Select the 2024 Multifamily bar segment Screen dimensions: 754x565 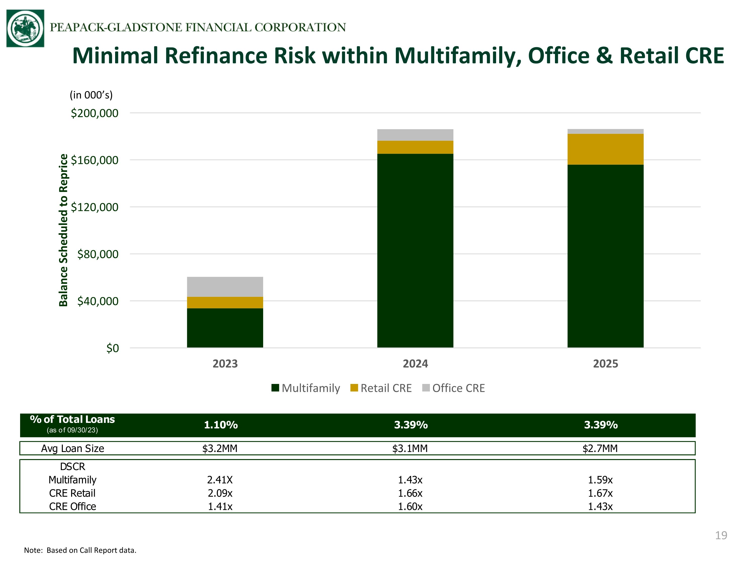coord(415,251)
